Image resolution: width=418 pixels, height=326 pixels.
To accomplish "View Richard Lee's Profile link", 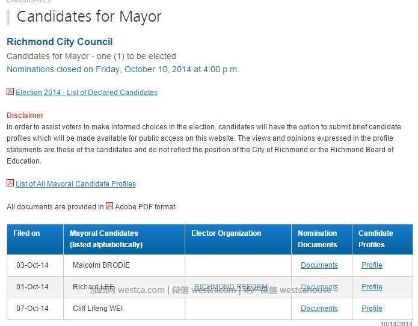I will coord(372,287).
